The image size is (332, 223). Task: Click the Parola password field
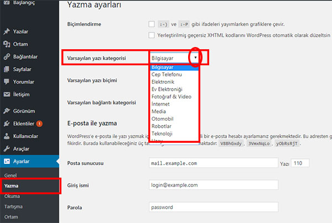214,207
